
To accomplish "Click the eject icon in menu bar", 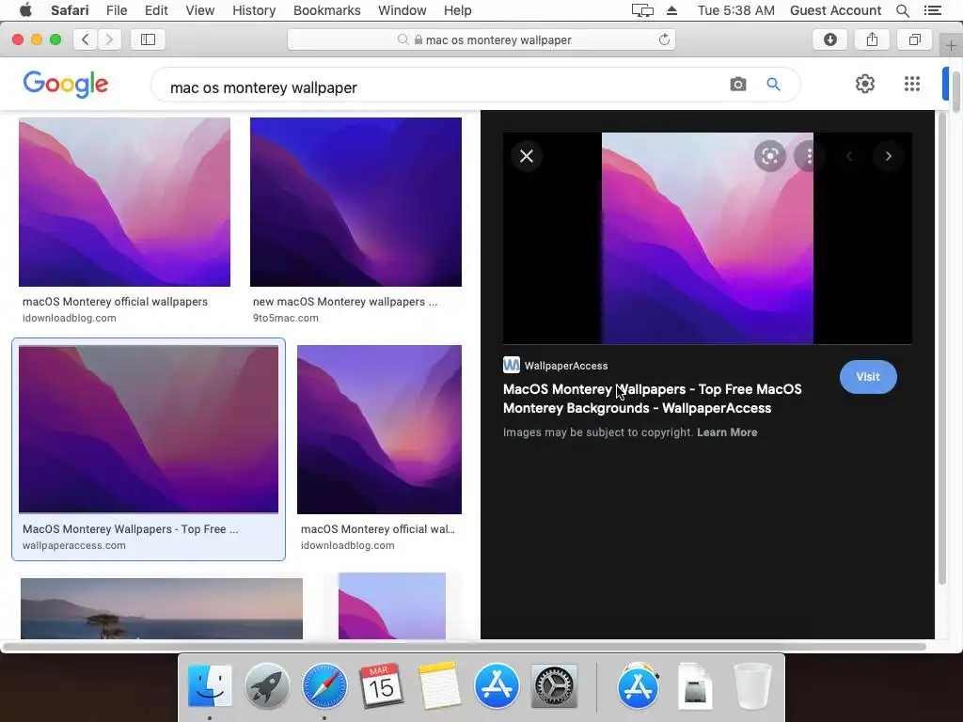I will (671, 10).
